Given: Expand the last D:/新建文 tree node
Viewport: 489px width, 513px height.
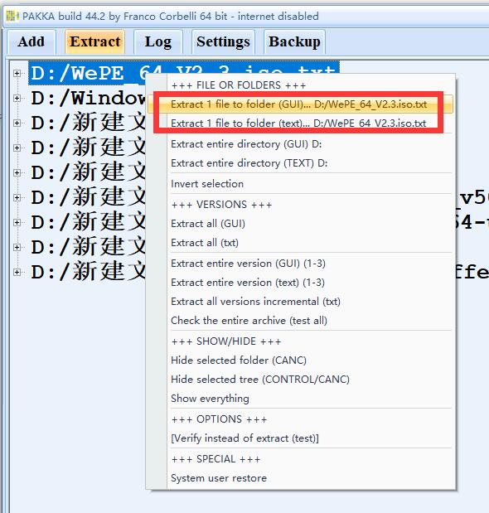Looking at the screenshot, I should (17, 272).
